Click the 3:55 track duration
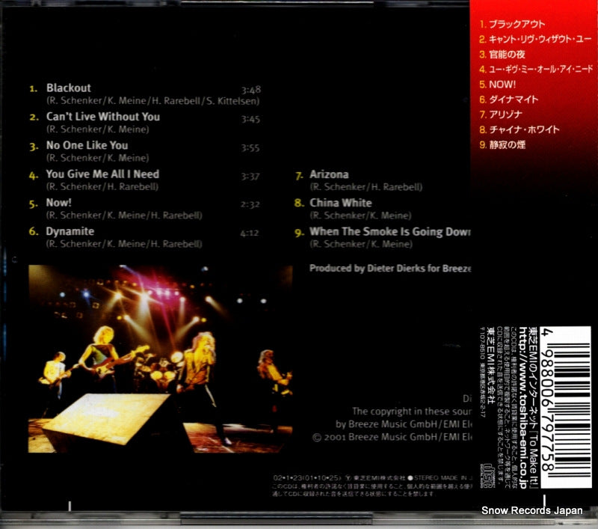 250,147
